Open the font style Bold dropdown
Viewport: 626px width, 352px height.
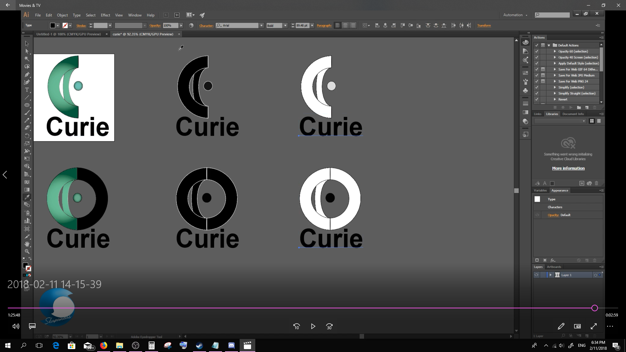pos(285,25)
